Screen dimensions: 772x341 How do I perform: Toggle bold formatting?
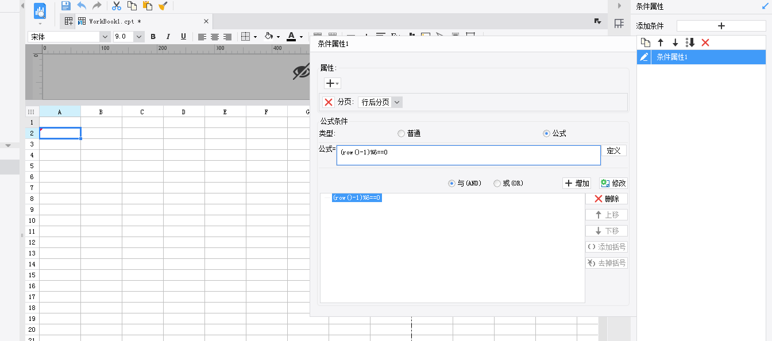point(153,37)
